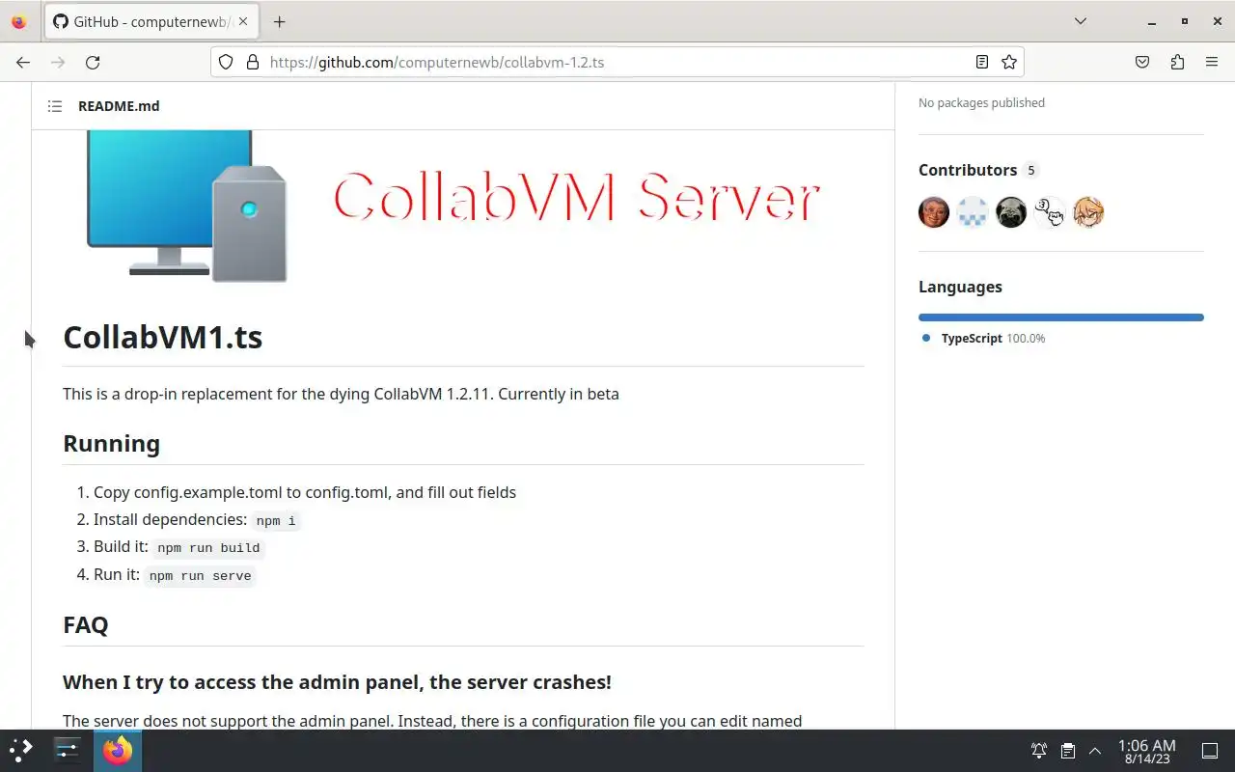Open the notifications bell in system tray
This screenshot has width=1235, height=772.
point(1039,751)
